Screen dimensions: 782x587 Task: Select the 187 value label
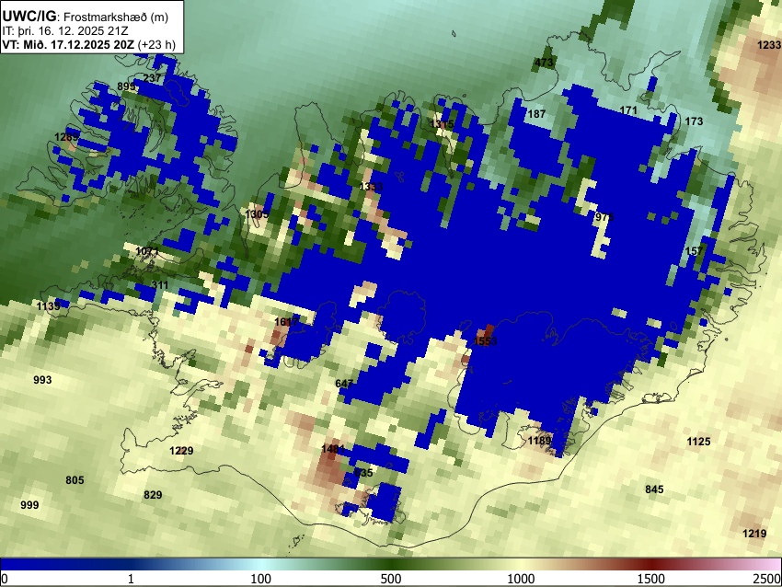pos(536,114)
